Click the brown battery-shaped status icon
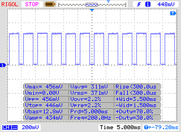The image size is (181, 132). tap(50, 5)
